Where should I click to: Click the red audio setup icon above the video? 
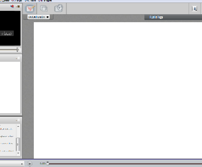pos(12,6)
